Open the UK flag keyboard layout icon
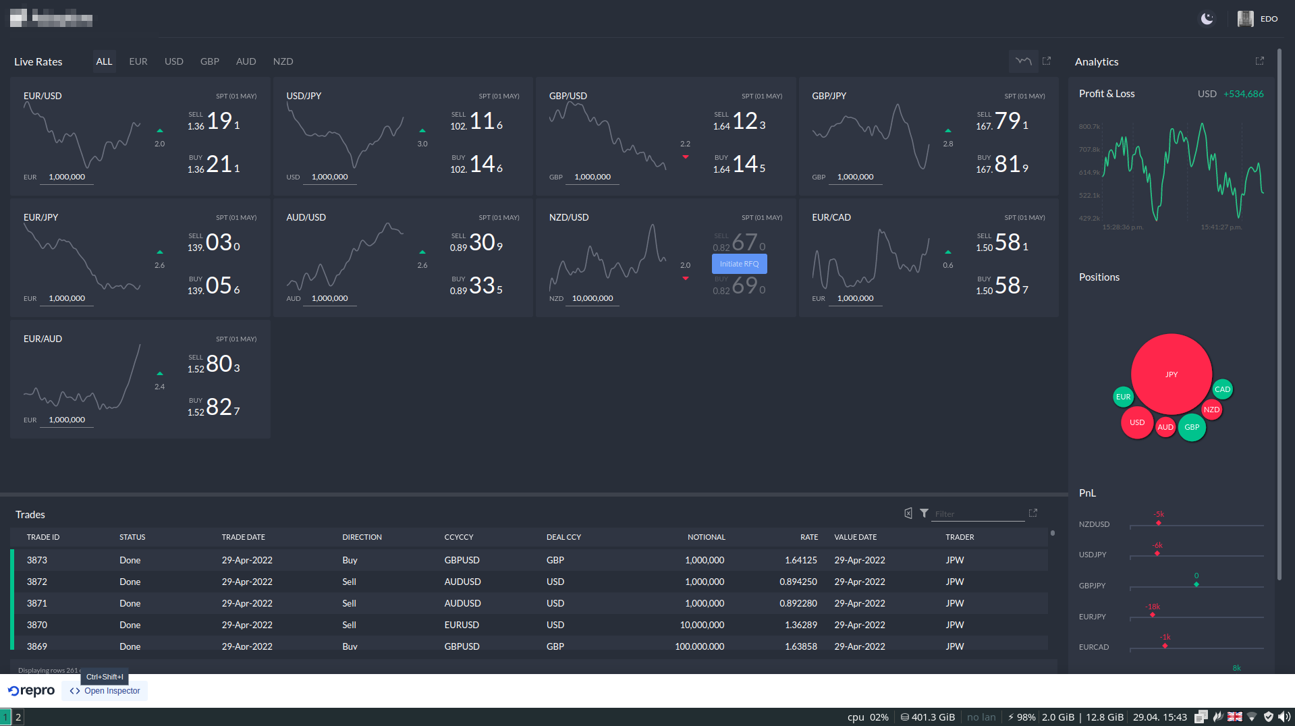1295x726 pixels. pyautogui.click(x=1234, y=717)
